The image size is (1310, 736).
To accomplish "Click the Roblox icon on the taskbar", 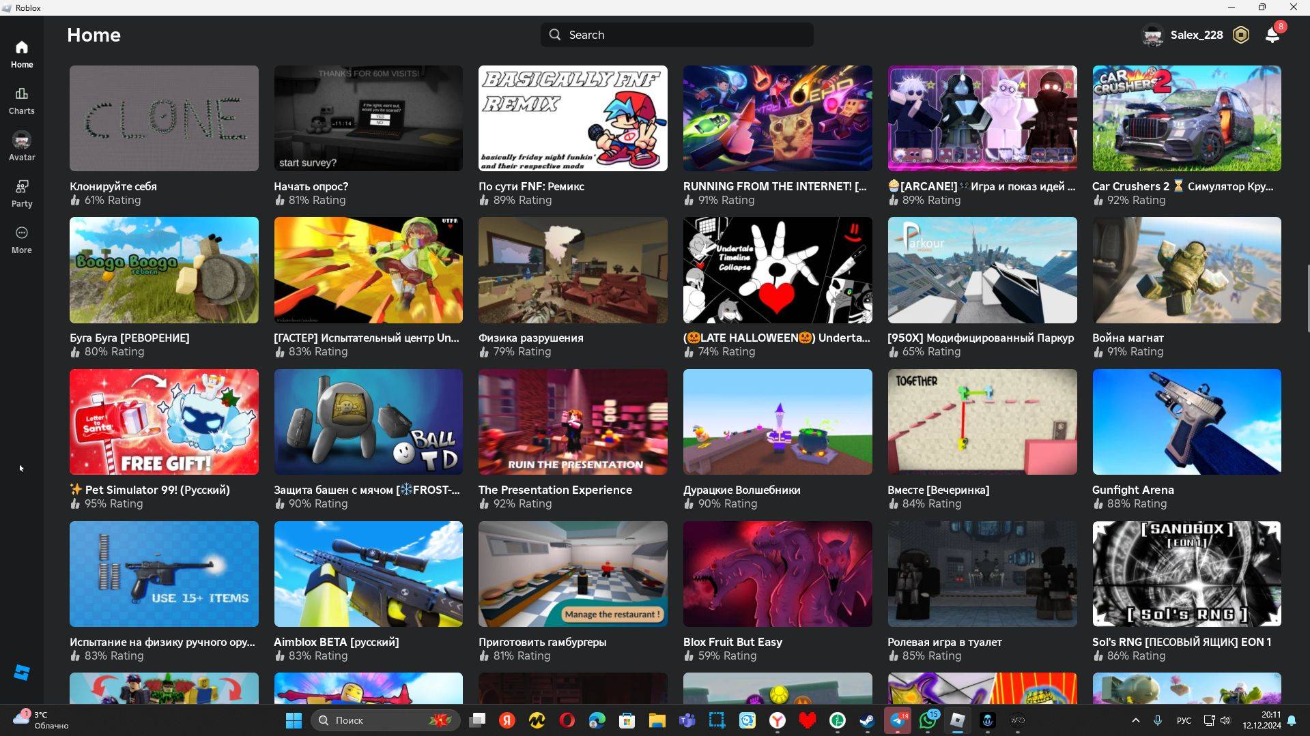I will (958, 720).
